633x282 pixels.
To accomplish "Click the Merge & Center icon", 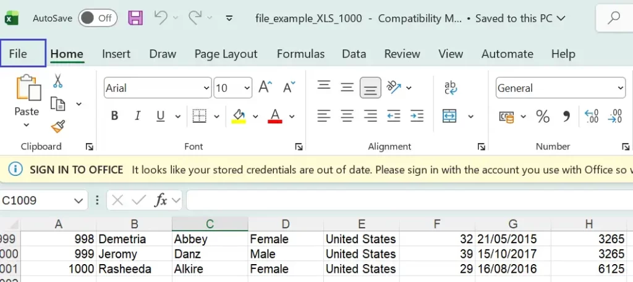I will pos(449,116).
